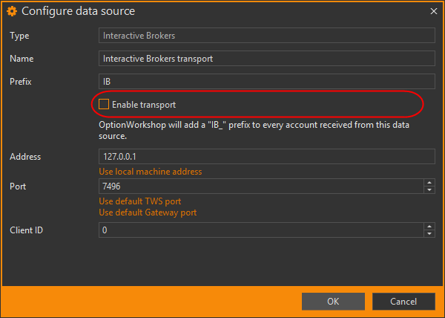This screenshot has width=445, height=318.
Task: Focus the Port number field showing 7496
Action: (x=260, y=186)
